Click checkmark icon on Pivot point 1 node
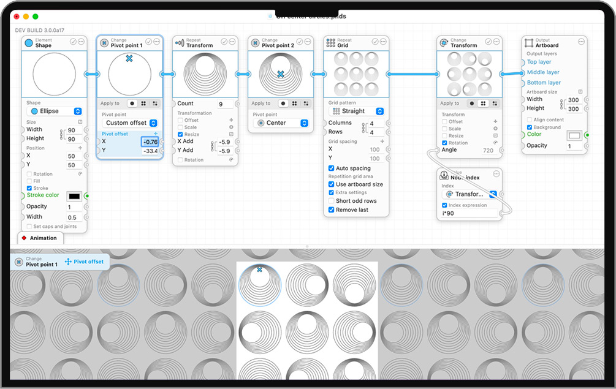The image size is (616, 389). pyautogui.click(x=149, y=42)
